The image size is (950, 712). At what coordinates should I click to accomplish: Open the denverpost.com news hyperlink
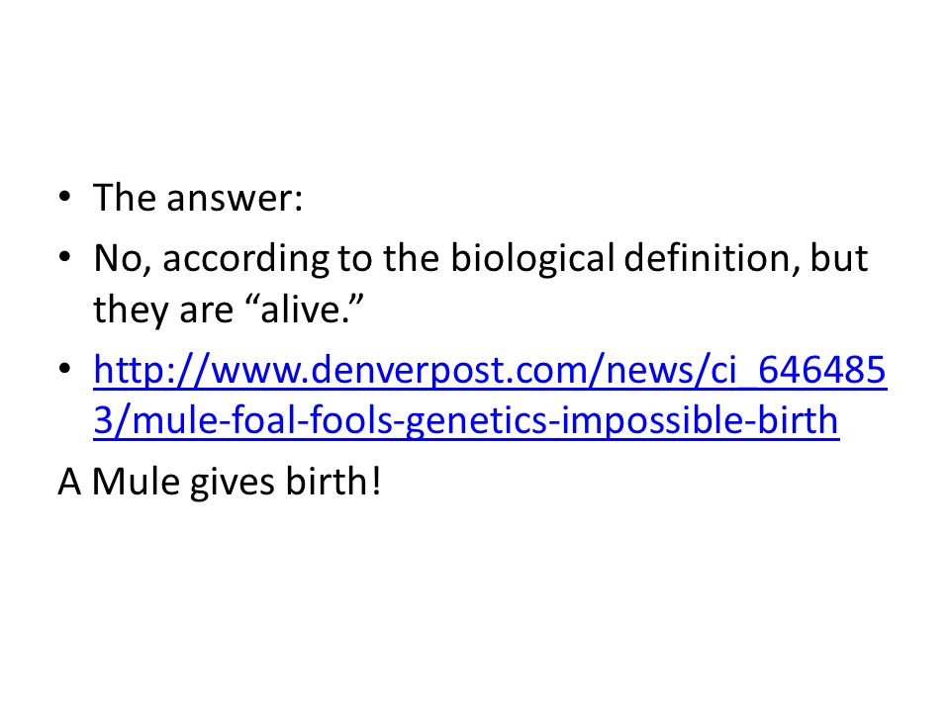point(490,395)
